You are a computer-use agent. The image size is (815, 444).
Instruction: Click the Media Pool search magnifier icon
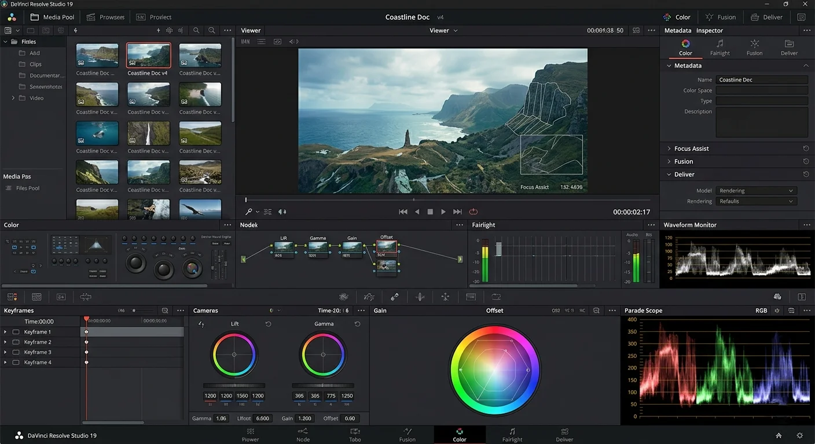coord(196,30)
